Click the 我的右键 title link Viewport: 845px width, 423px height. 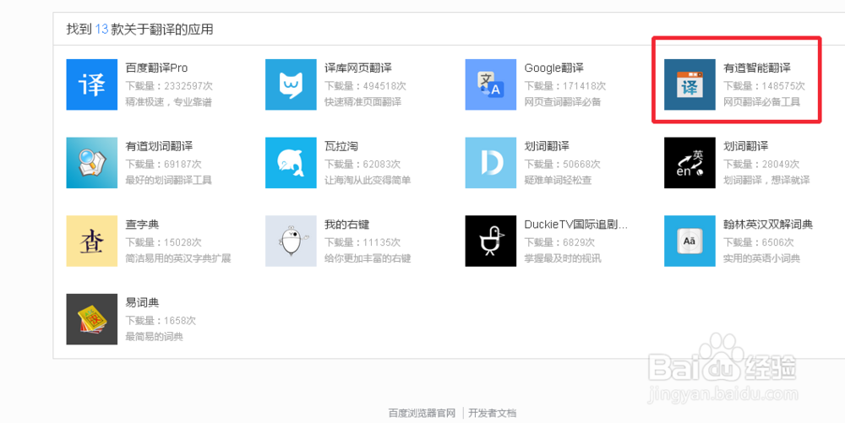(346, 224)
